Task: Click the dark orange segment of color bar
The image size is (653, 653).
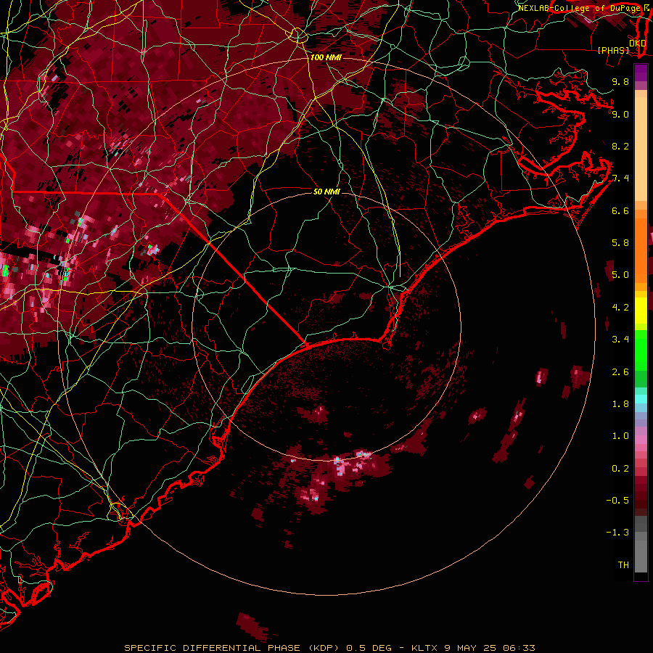Action: 641,250
